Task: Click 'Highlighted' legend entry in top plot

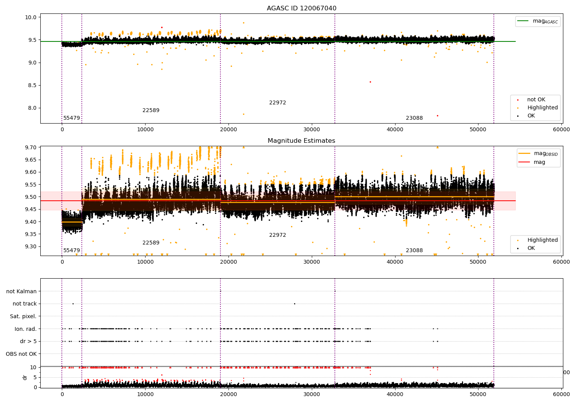Action: click(537, 108)
